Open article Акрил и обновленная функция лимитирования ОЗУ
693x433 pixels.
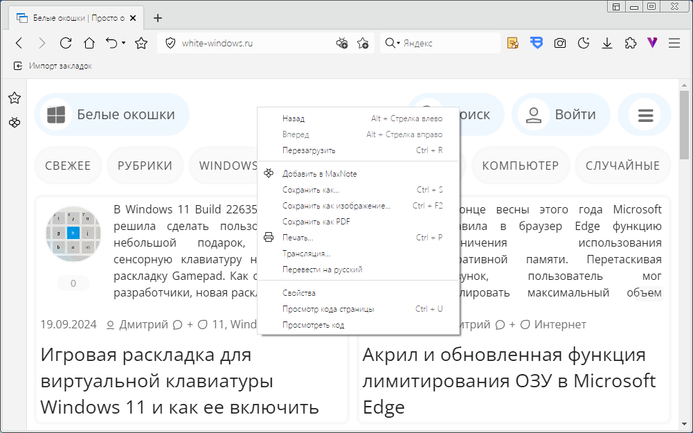(509, 381)
